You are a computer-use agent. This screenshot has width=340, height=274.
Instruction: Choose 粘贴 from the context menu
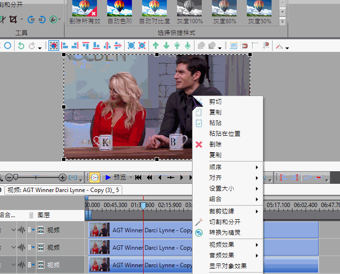click(x=227, y=123)
